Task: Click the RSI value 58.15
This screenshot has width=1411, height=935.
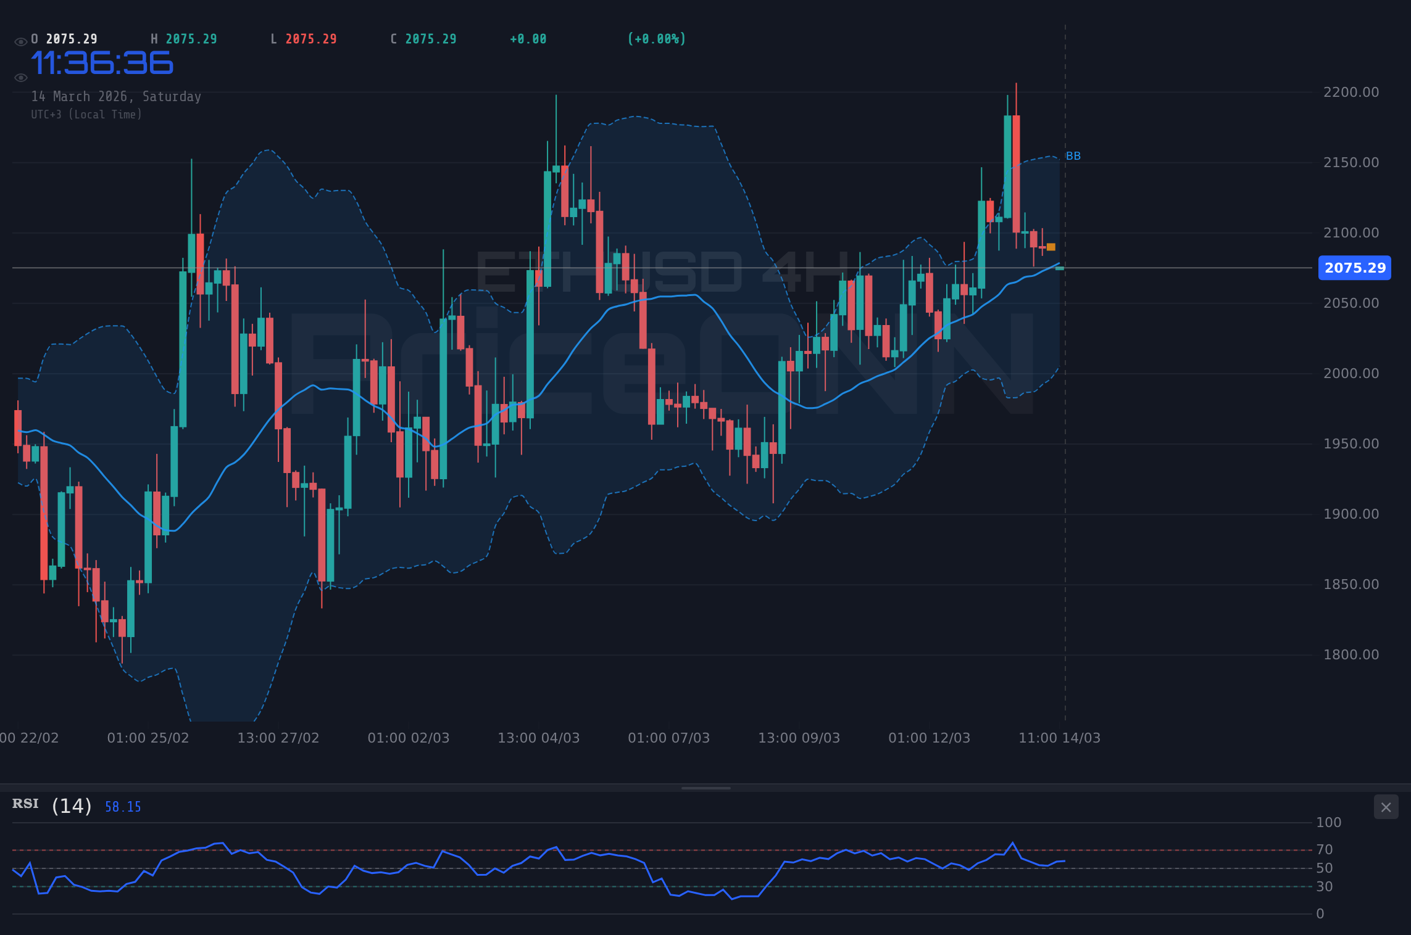Action: tap(122, 806)
